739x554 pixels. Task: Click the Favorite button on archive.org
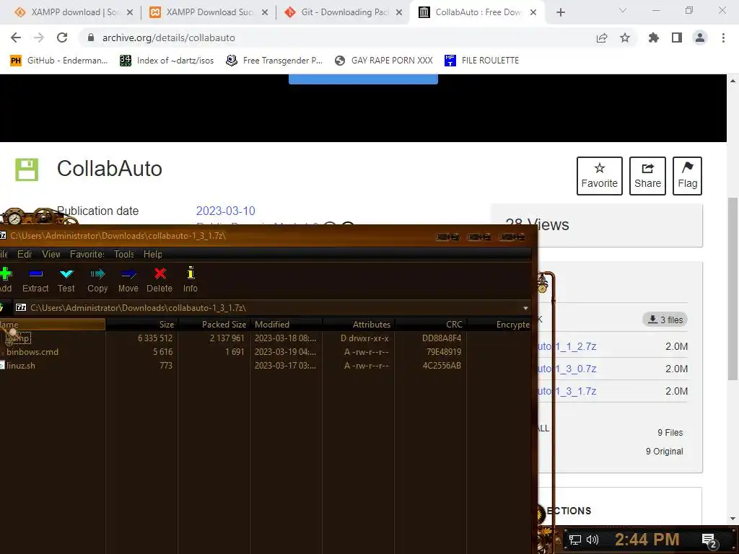(x=600, y=176)
